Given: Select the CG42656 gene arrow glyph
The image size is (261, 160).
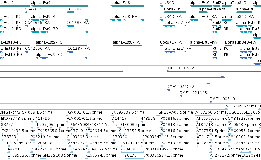Looking at the screenshot, I should [x=26, y=12].
